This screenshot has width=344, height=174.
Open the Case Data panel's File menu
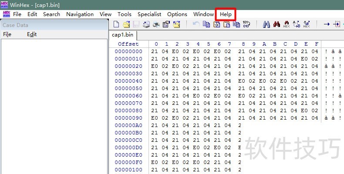click(7, 34)
